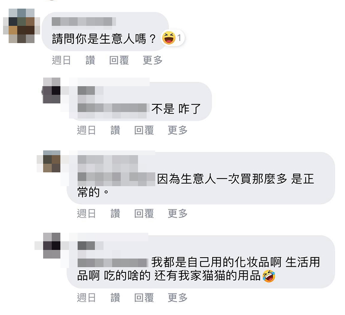This screenshot has width=345, height=315.
Task: Like the reply about 化妆品 and 猫猫用品
Action: coord(115,298)
